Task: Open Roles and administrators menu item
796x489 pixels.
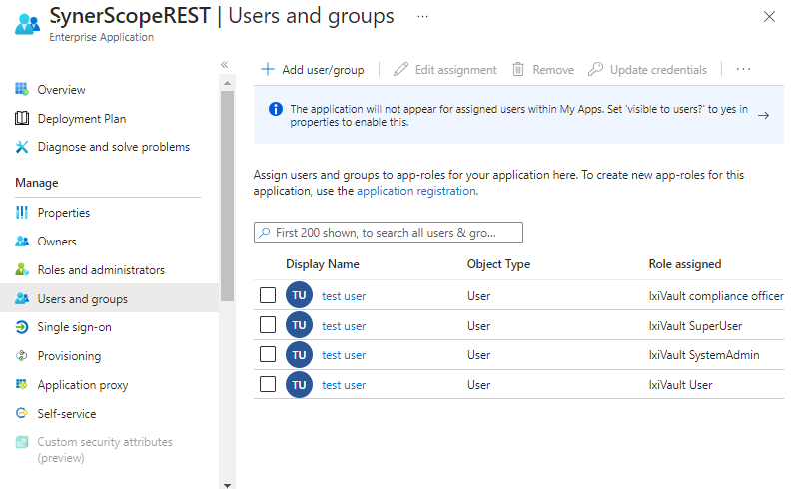Action: pyautogui.click(x=101, y=270)
